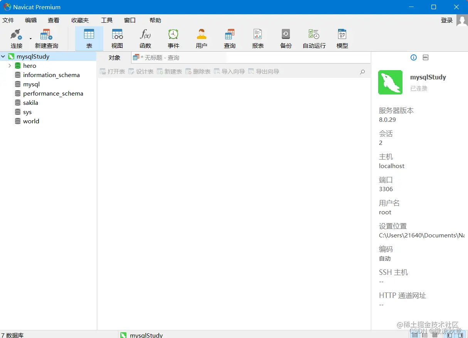The image size is (468, 338).
Task: Switch to the 无标题 - 查询 tab
Action: point(178,58)
